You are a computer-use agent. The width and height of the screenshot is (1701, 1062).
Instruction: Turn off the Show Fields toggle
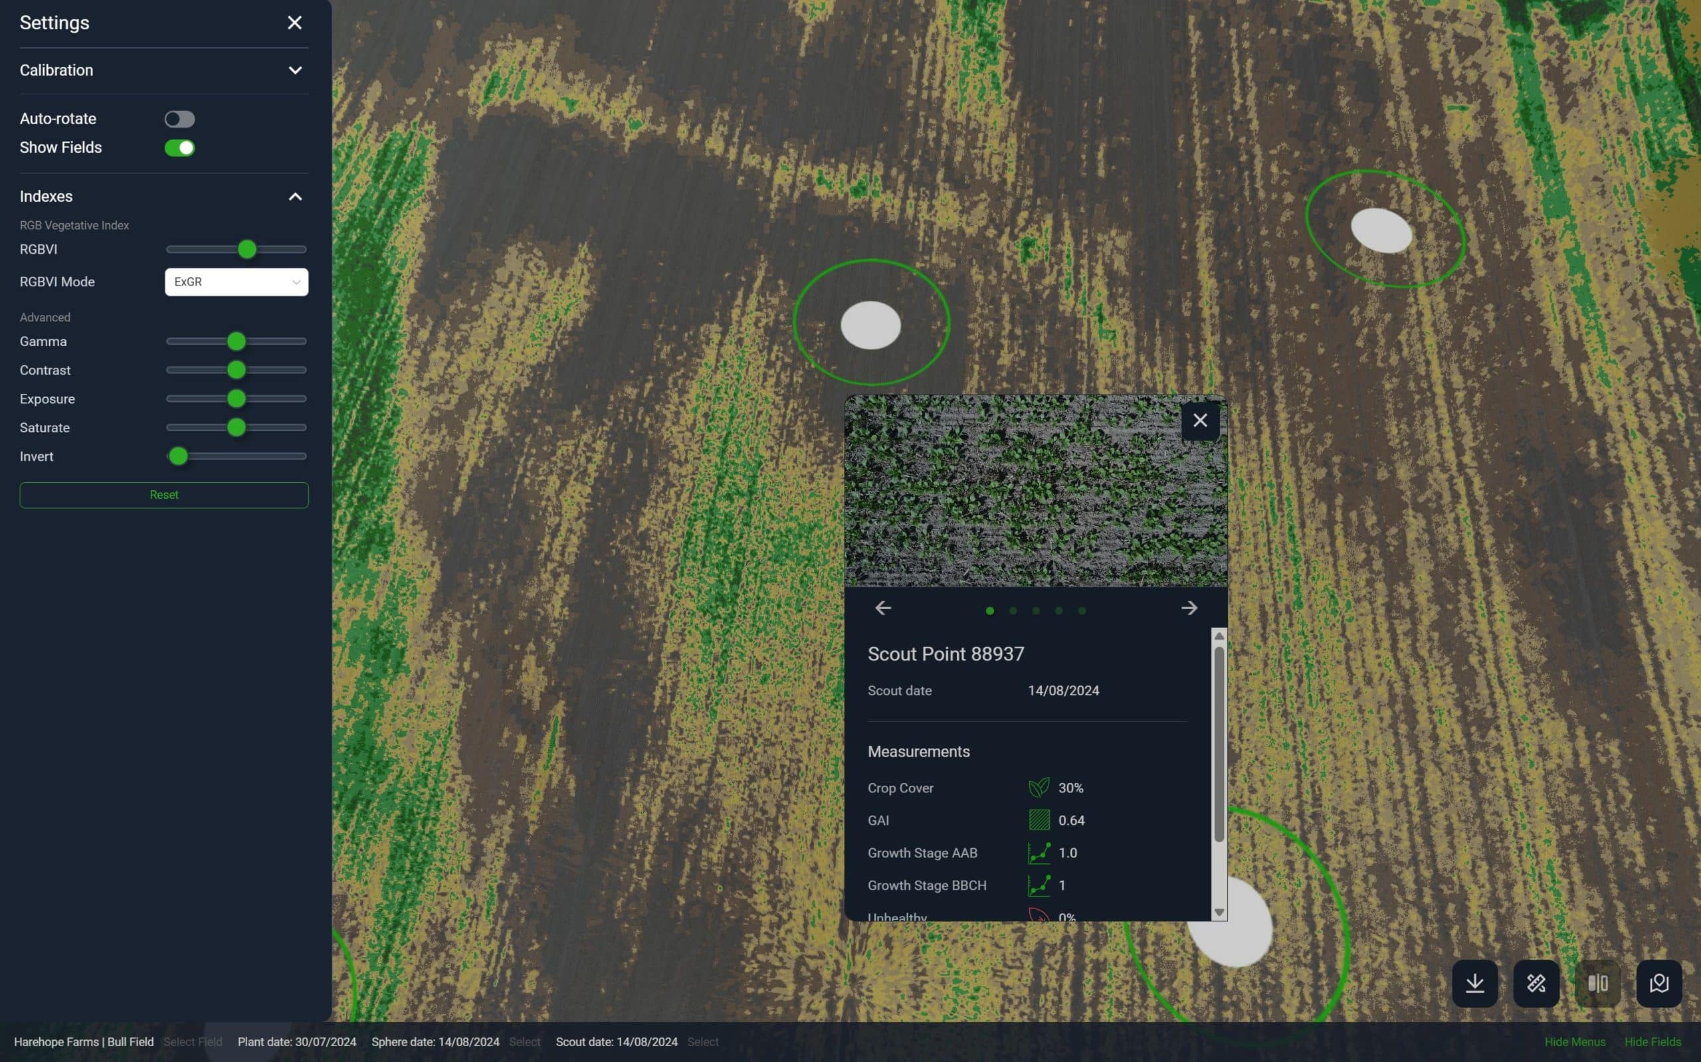pyautogui.click(x=180, y=148)
